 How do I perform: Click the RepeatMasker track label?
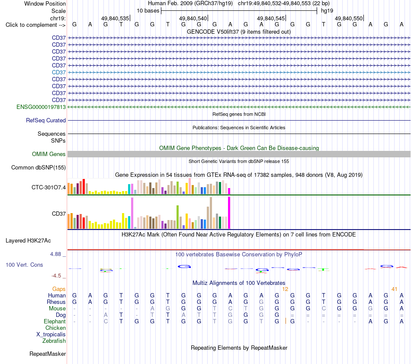[48, 354]
